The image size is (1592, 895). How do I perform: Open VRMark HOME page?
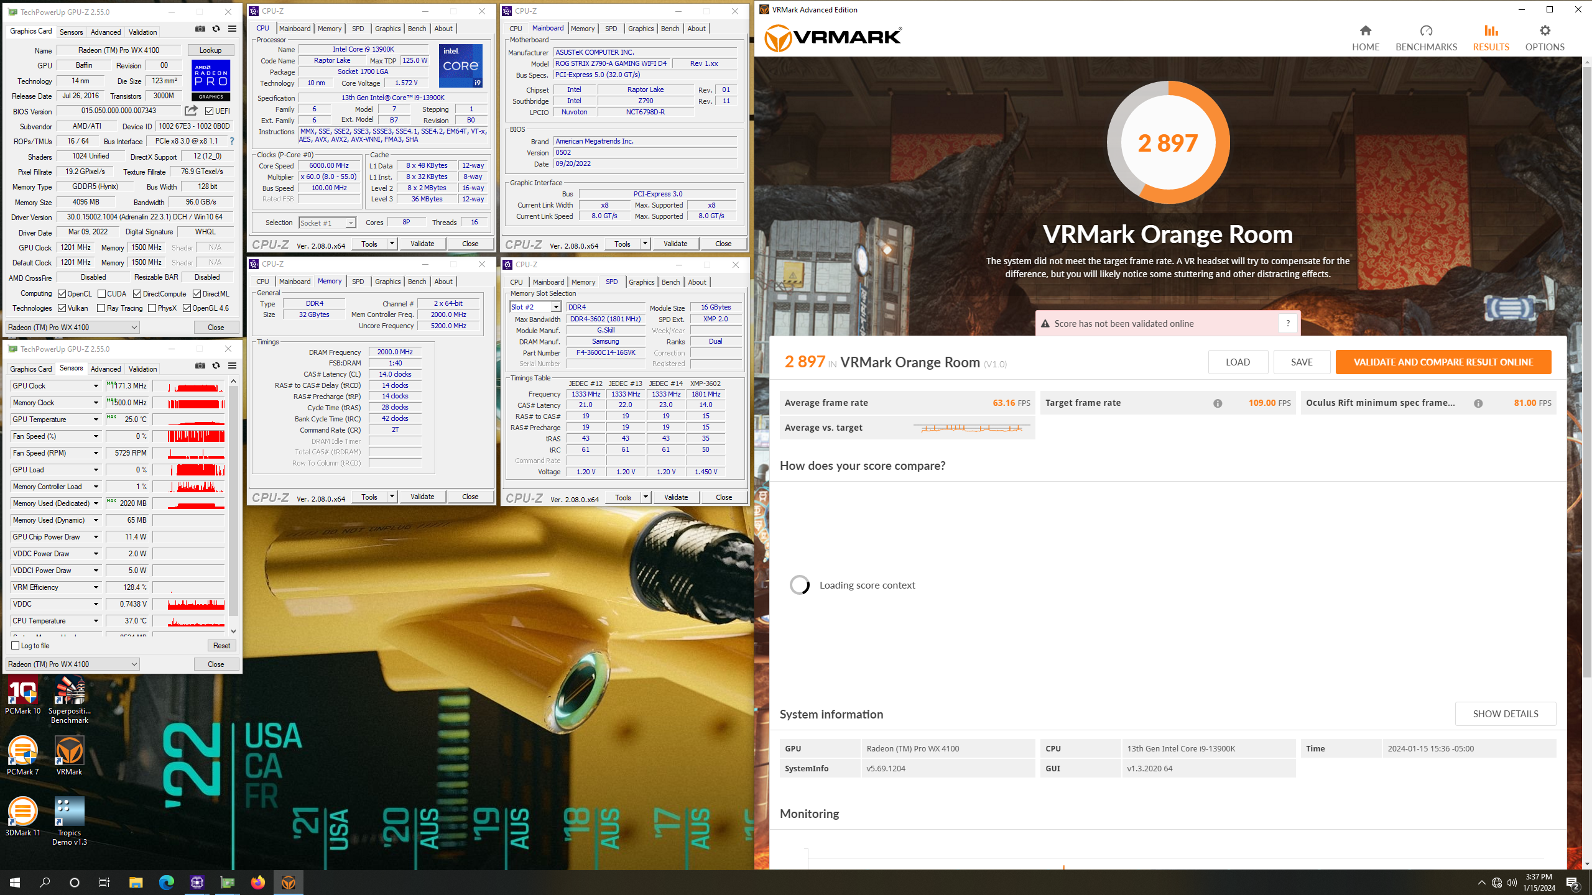[1366, 38]
